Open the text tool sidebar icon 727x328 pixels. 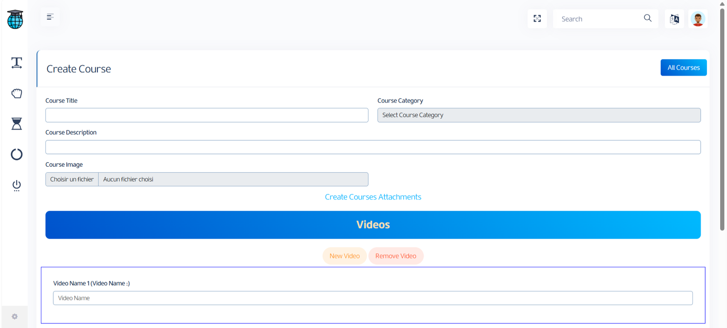[17, 63]
